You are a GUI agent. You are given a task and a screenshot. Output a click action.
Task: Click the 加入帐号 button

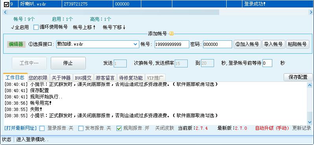tap(248, 44)
